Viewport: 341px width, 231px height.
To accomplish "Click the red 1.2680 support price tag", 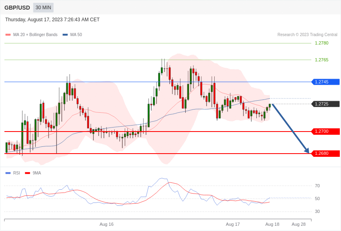I will [x=326, y=154].
